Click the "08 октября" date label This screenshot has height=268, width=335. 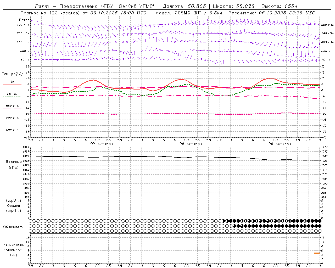[x=191, y=144]
